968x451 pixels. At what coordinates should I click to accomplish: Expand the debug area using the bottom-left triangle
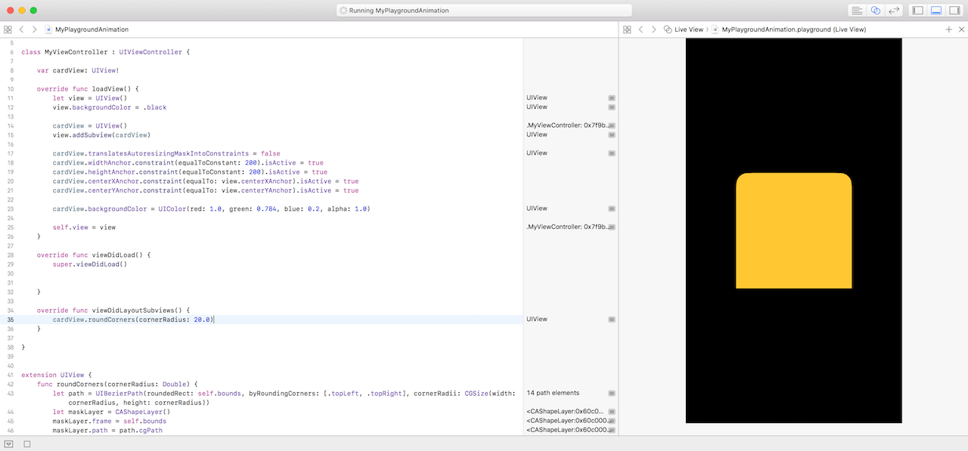coord(8,444)
